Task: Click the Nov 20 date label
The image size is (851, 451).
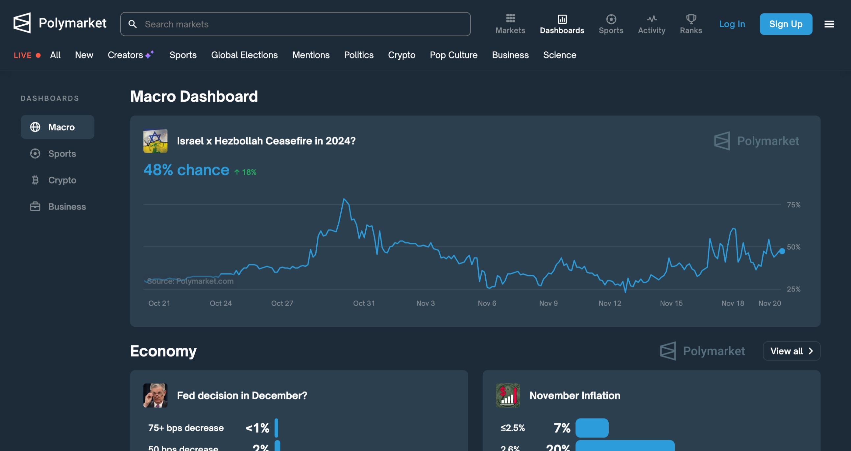Action: coord(769,303)
